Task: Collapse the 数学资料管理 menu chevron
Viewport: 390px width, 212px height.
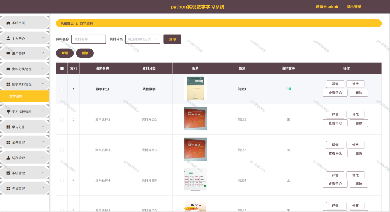Action: 43,84
